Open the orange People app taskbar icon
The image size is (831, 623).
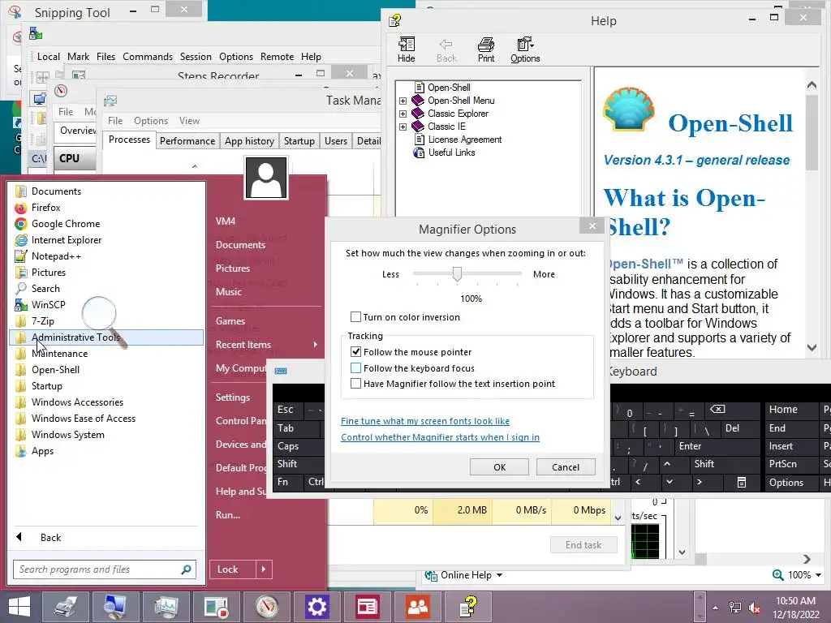point(418,607)
